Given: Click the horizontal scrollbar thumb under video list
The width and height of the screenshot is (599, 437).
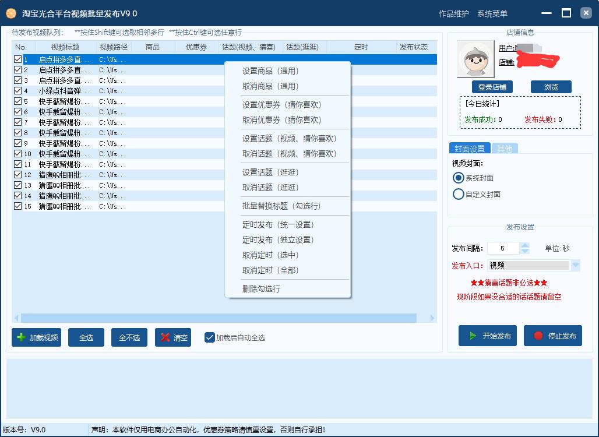Looking at the screenshot, I should (x=219, y=318).
